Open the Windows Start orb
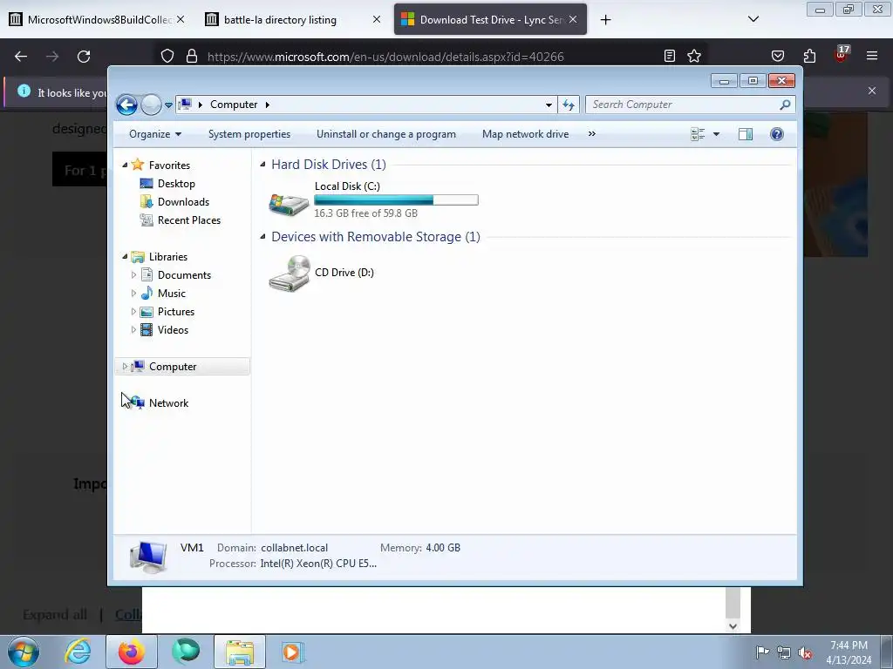The image size is (893, 669). point(24,652)
